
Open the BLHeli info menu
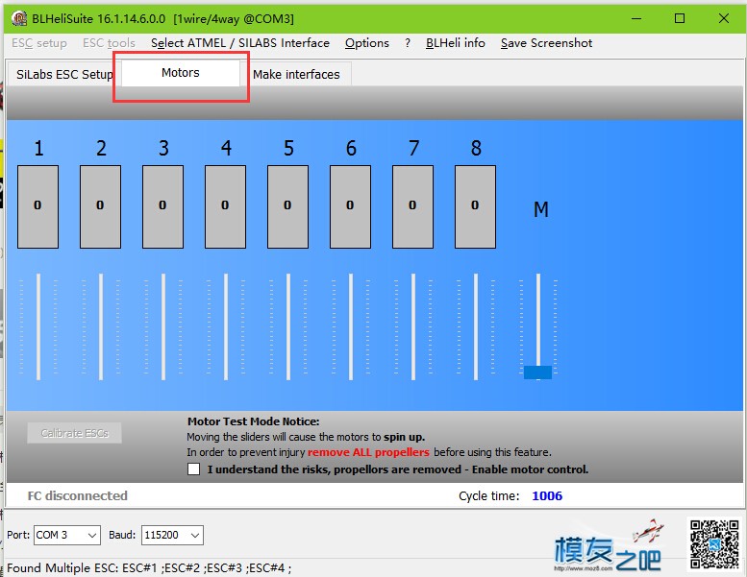(456, 43)
